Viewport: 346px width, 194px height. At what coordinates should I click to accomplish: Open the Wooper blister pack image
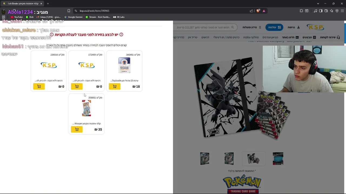(x=86, y=108)
